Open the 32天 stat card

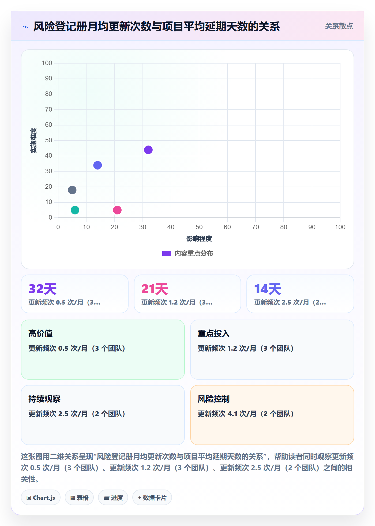[x=75, y=294]
